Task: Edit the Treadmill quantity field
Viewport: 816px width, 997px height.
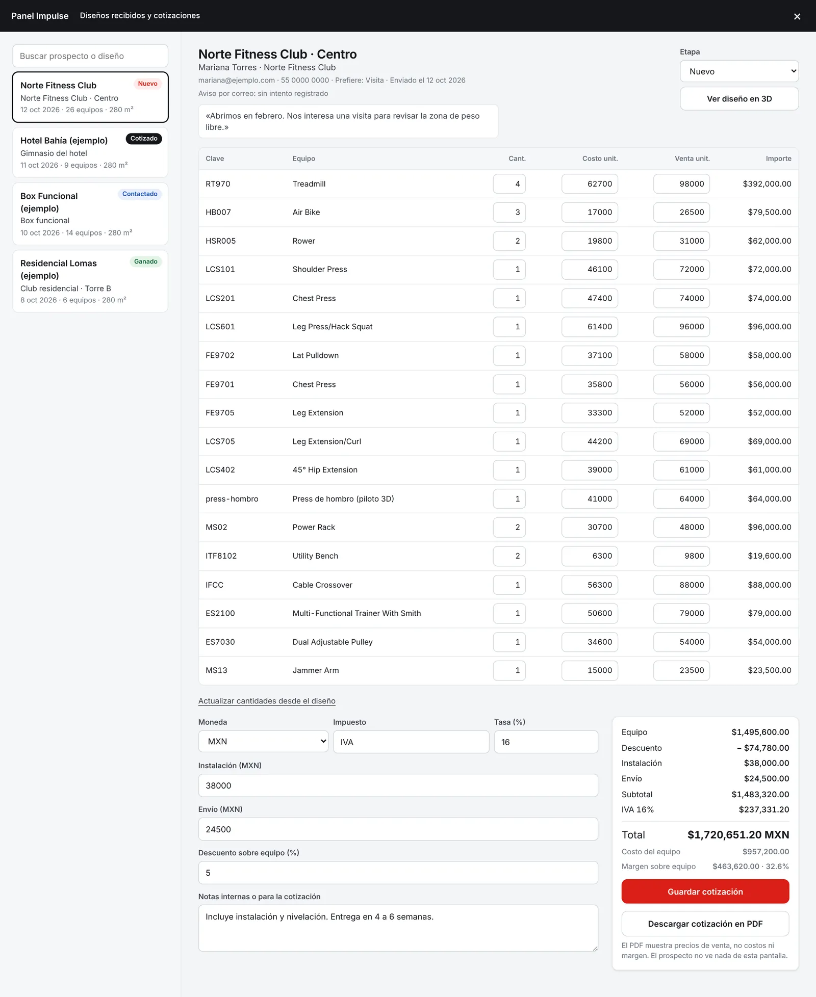Action: pyautogui.click(x=509, y=184)
